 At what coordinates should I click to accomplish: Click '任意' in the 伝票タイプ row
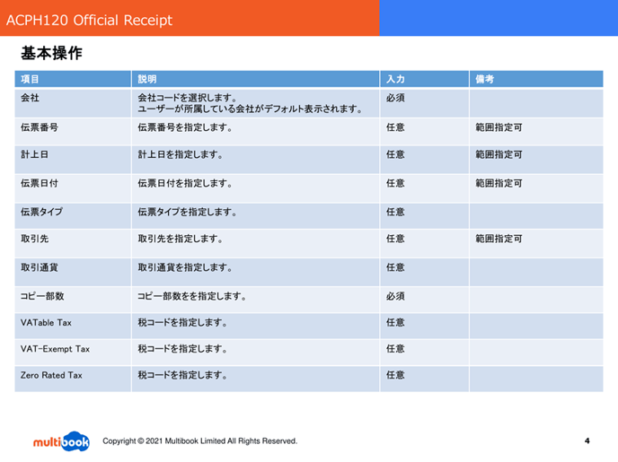tap(395, 212)
